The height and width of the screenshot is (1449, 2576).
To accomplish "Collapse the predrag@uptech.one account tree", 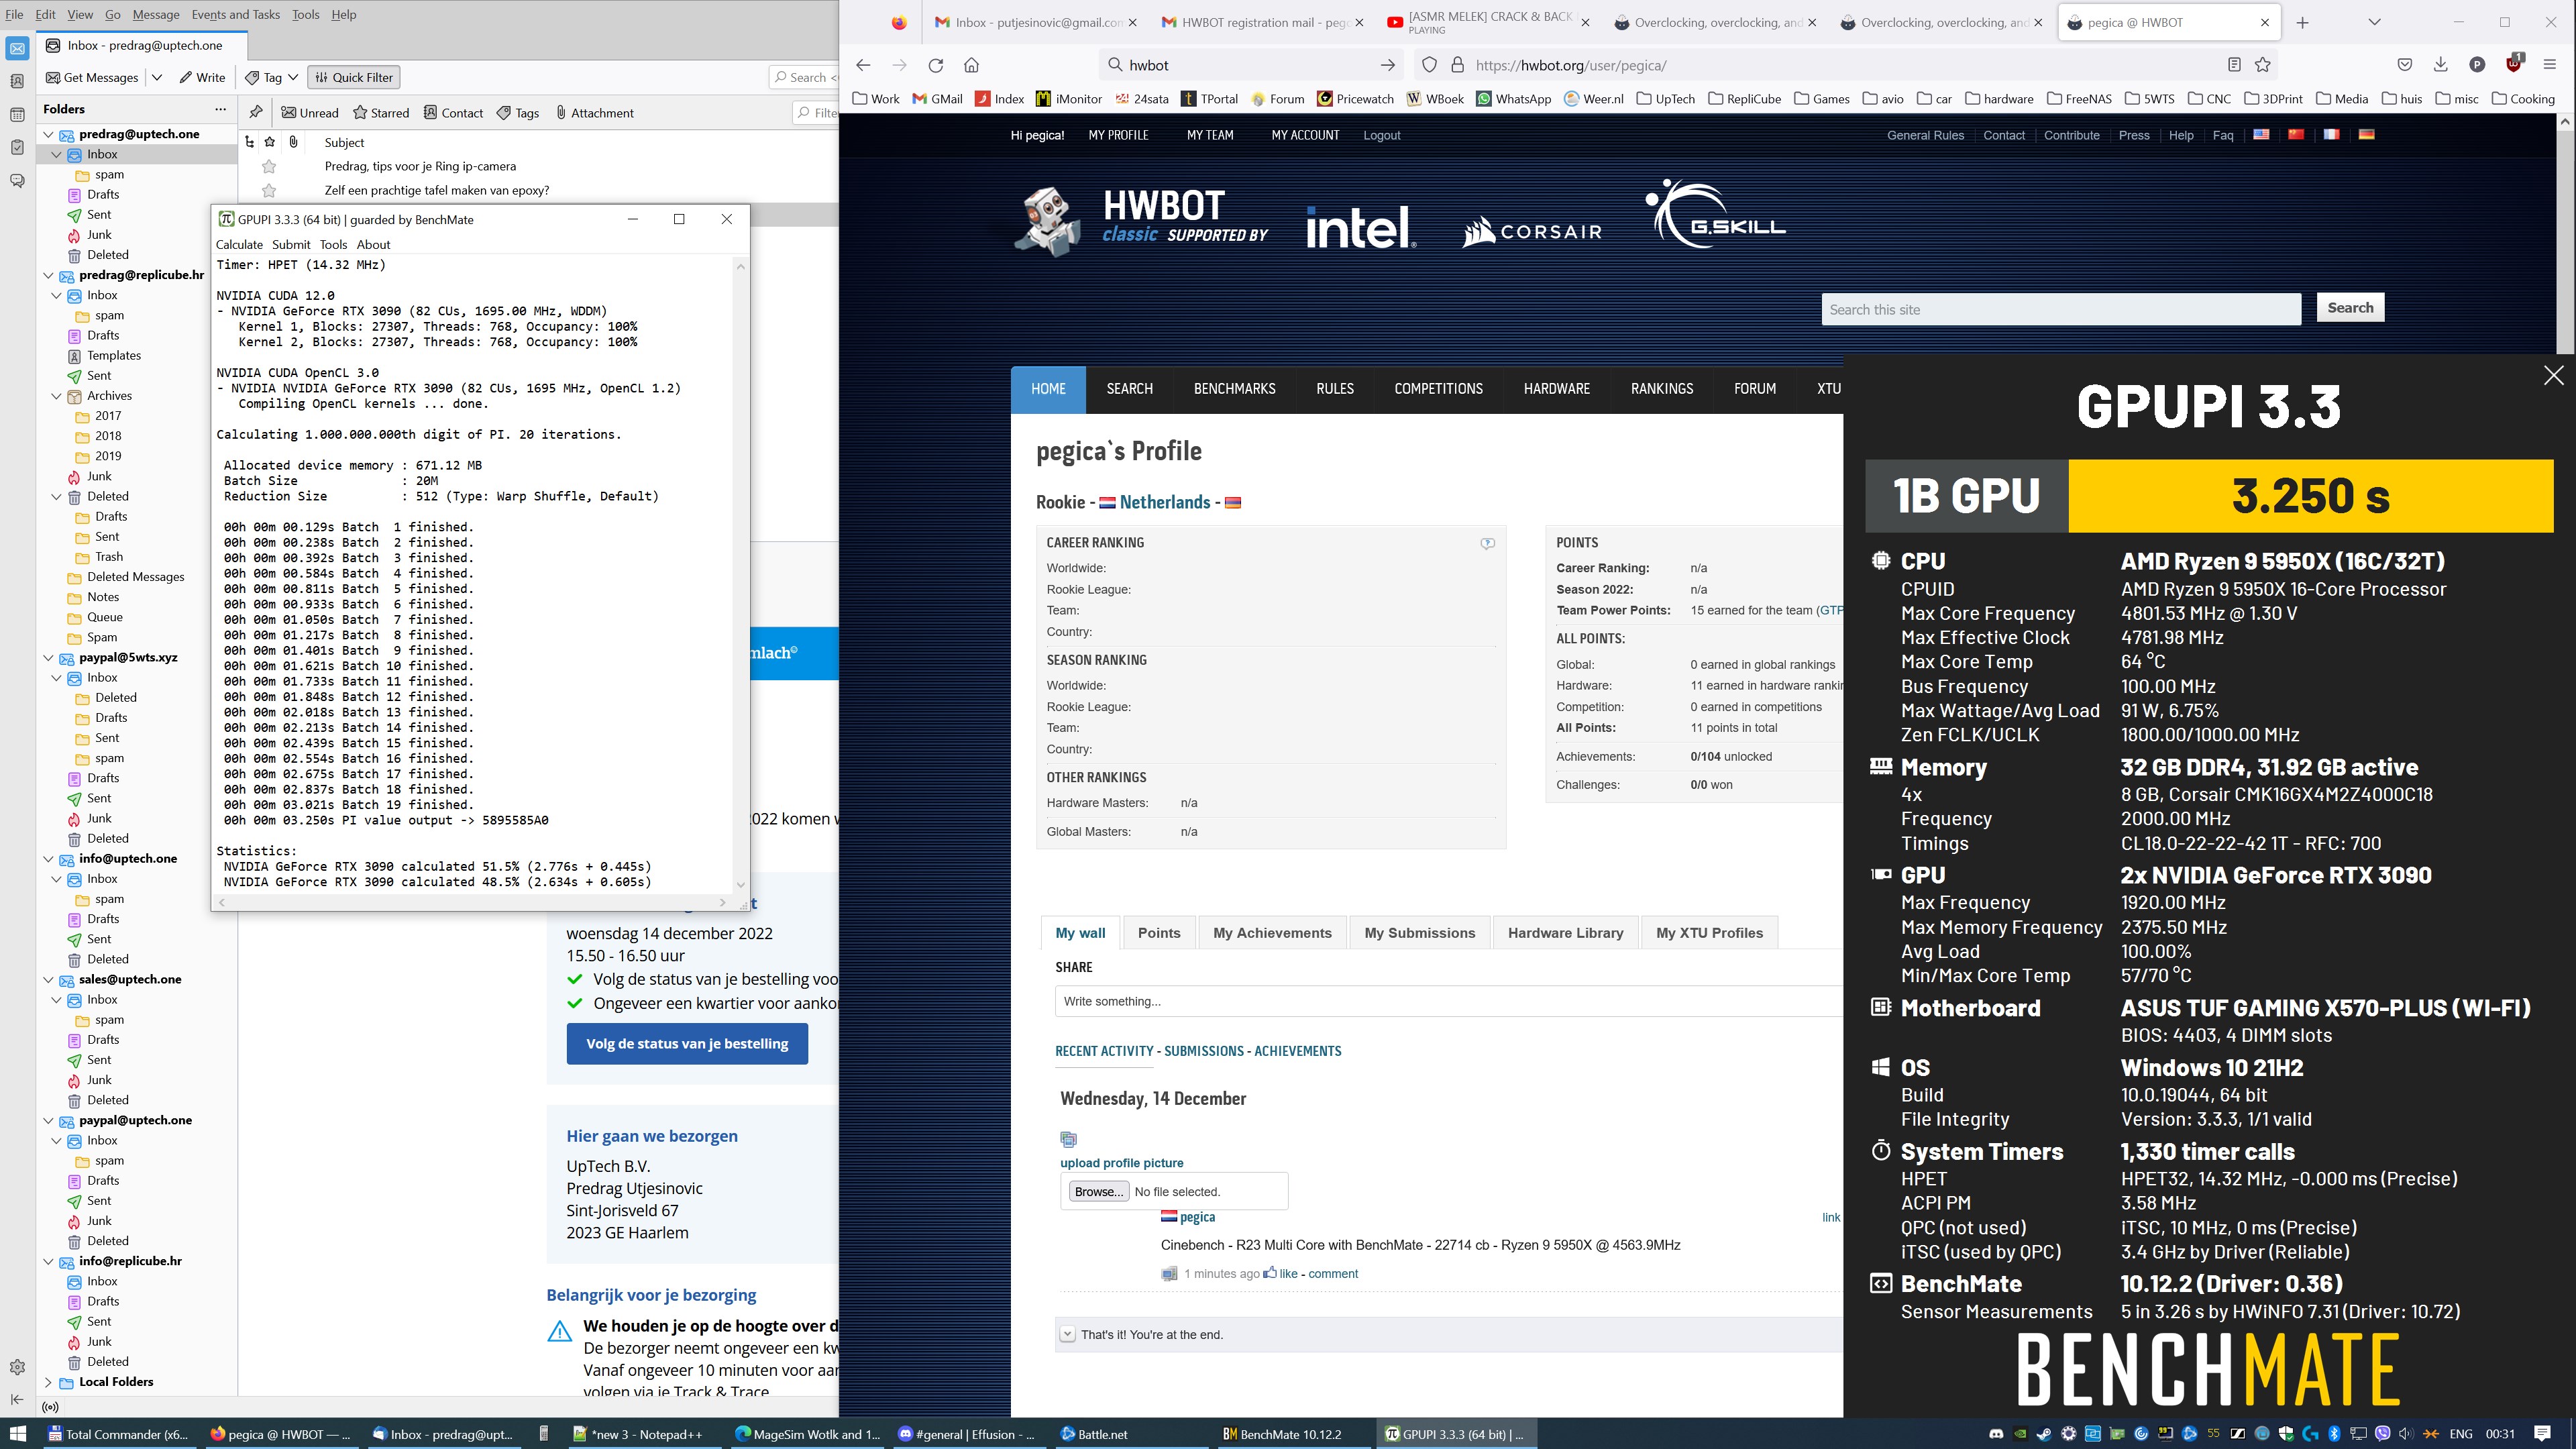I will pos(48,134).
